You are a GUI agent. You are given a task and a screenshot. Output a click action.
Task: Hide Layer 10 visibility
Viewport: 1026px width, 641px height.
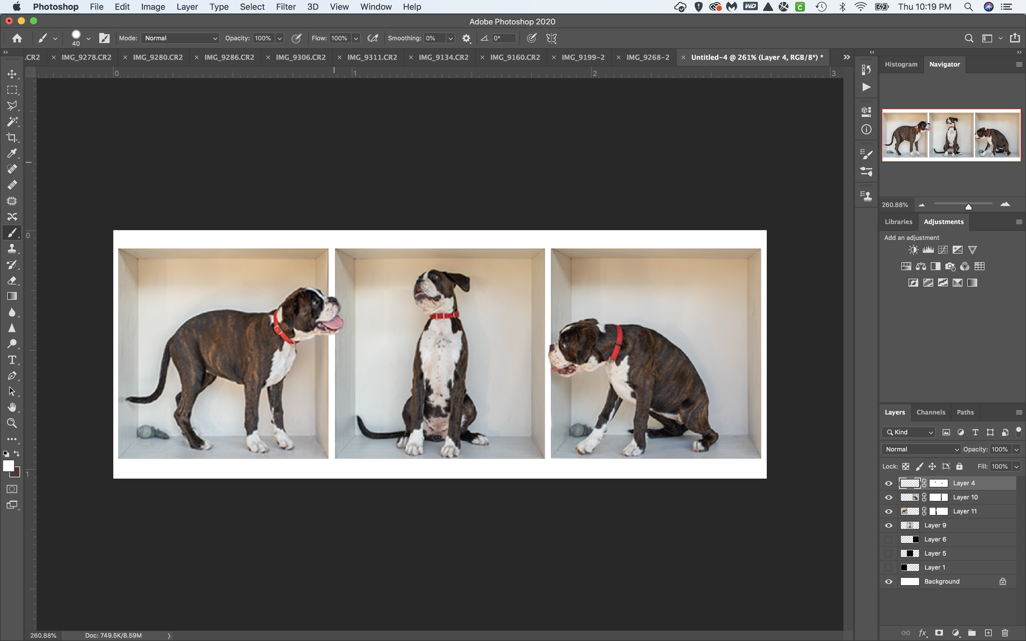[889, 497]
